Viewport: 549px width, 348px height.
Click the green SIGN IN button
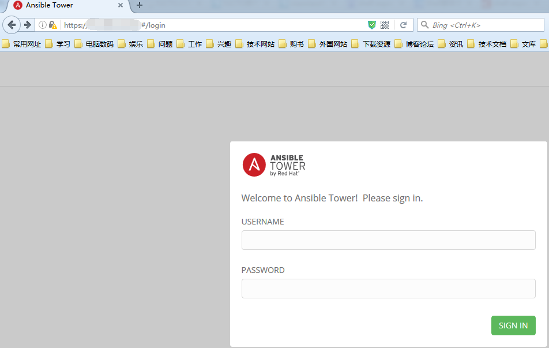pos(513,325)
